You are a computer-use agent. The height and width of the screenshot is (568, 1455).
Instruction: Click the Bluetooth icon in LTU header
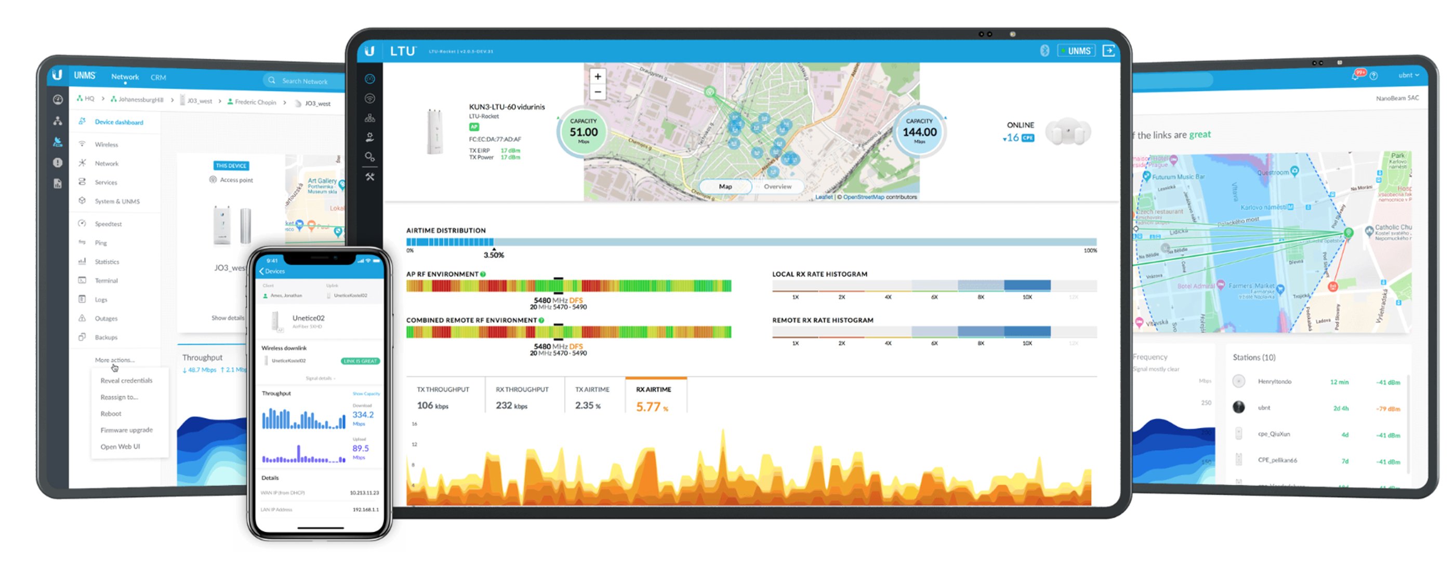[x=1044, y=51]
